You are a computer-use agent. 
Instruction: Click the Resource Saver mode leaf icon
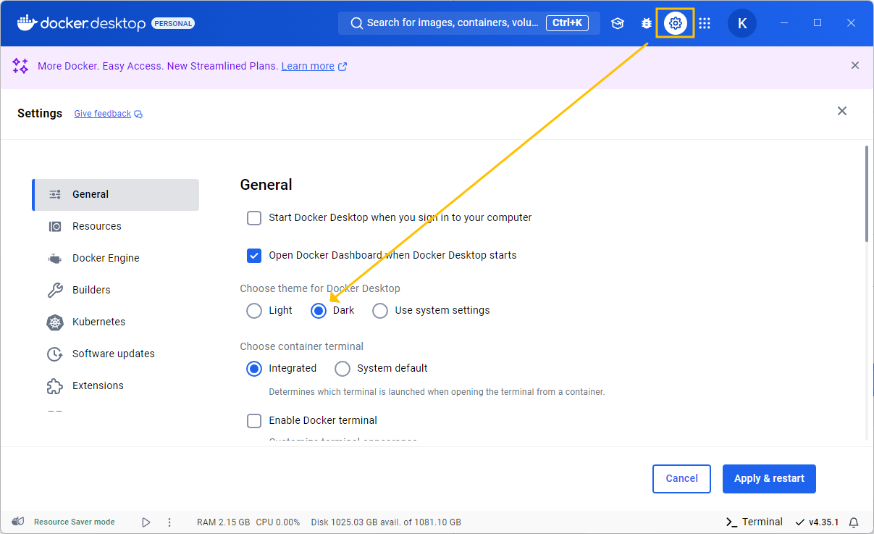click(x=19, y=522)
